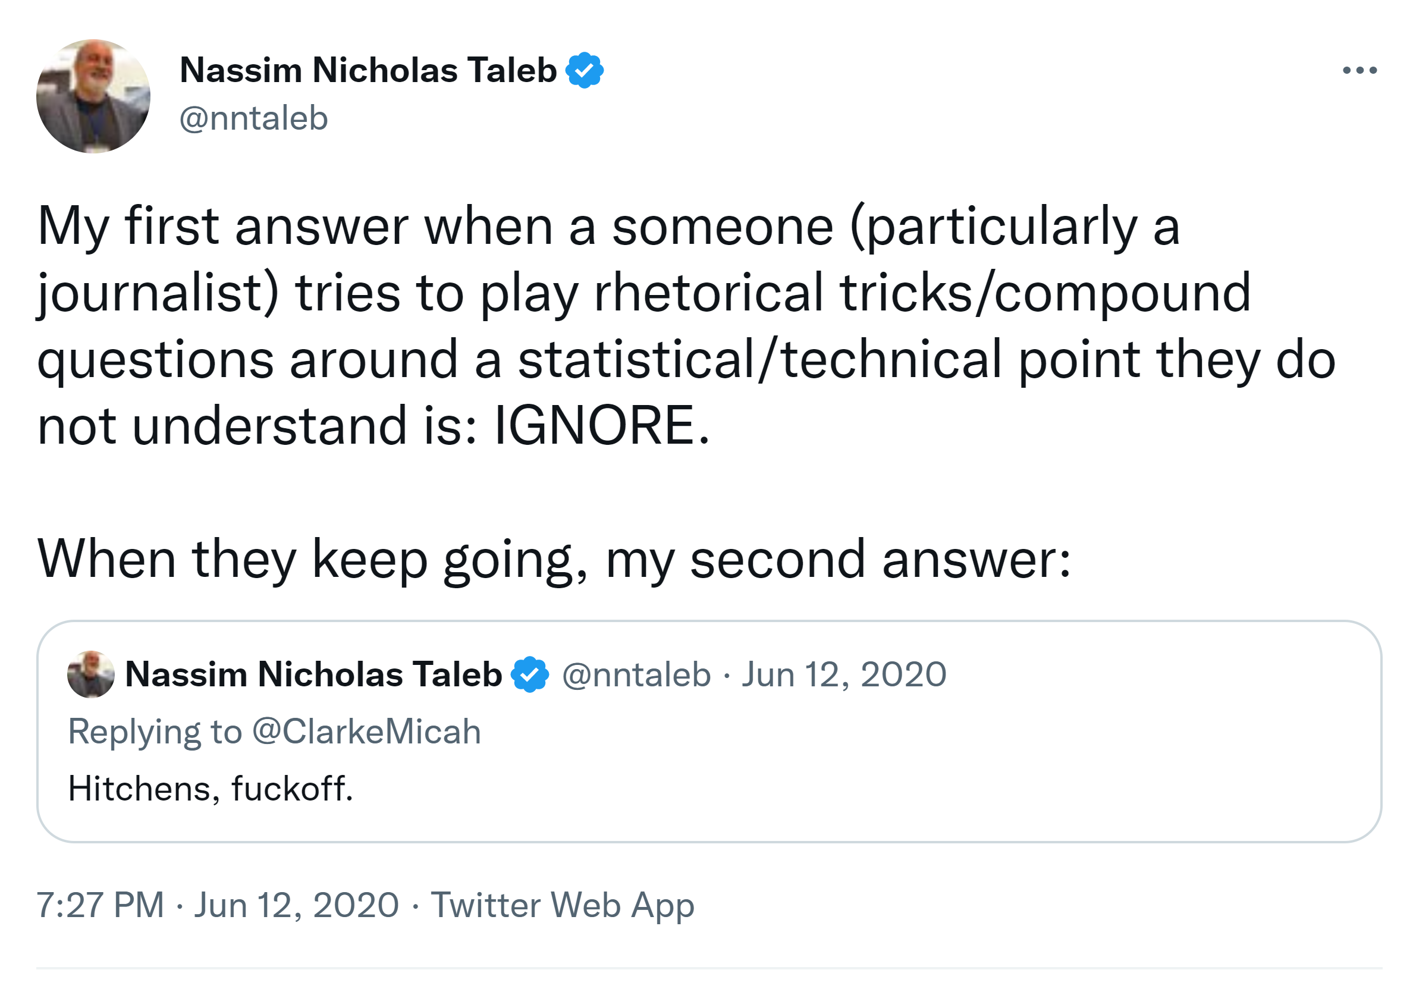The image size is (1413, 995).
Task: Click the @nntaleb handle below the header name
Action: click(253, 118)
